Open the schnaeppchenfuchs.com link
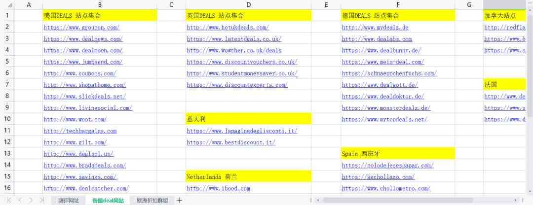The image size is (533, 205). coord(389,73)
